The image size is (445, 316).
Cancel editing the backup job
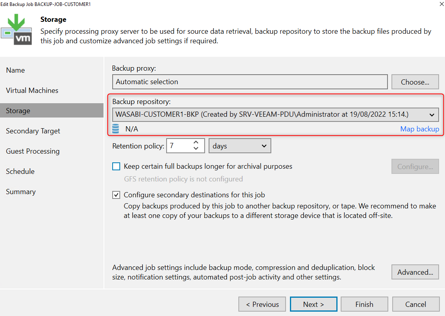tap(416, 304)
